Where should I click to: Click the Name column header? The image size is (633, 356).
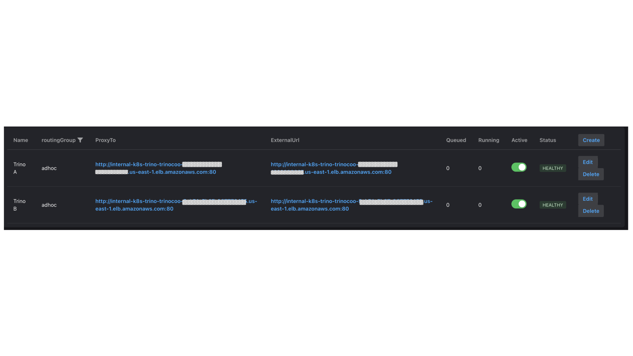21,140
